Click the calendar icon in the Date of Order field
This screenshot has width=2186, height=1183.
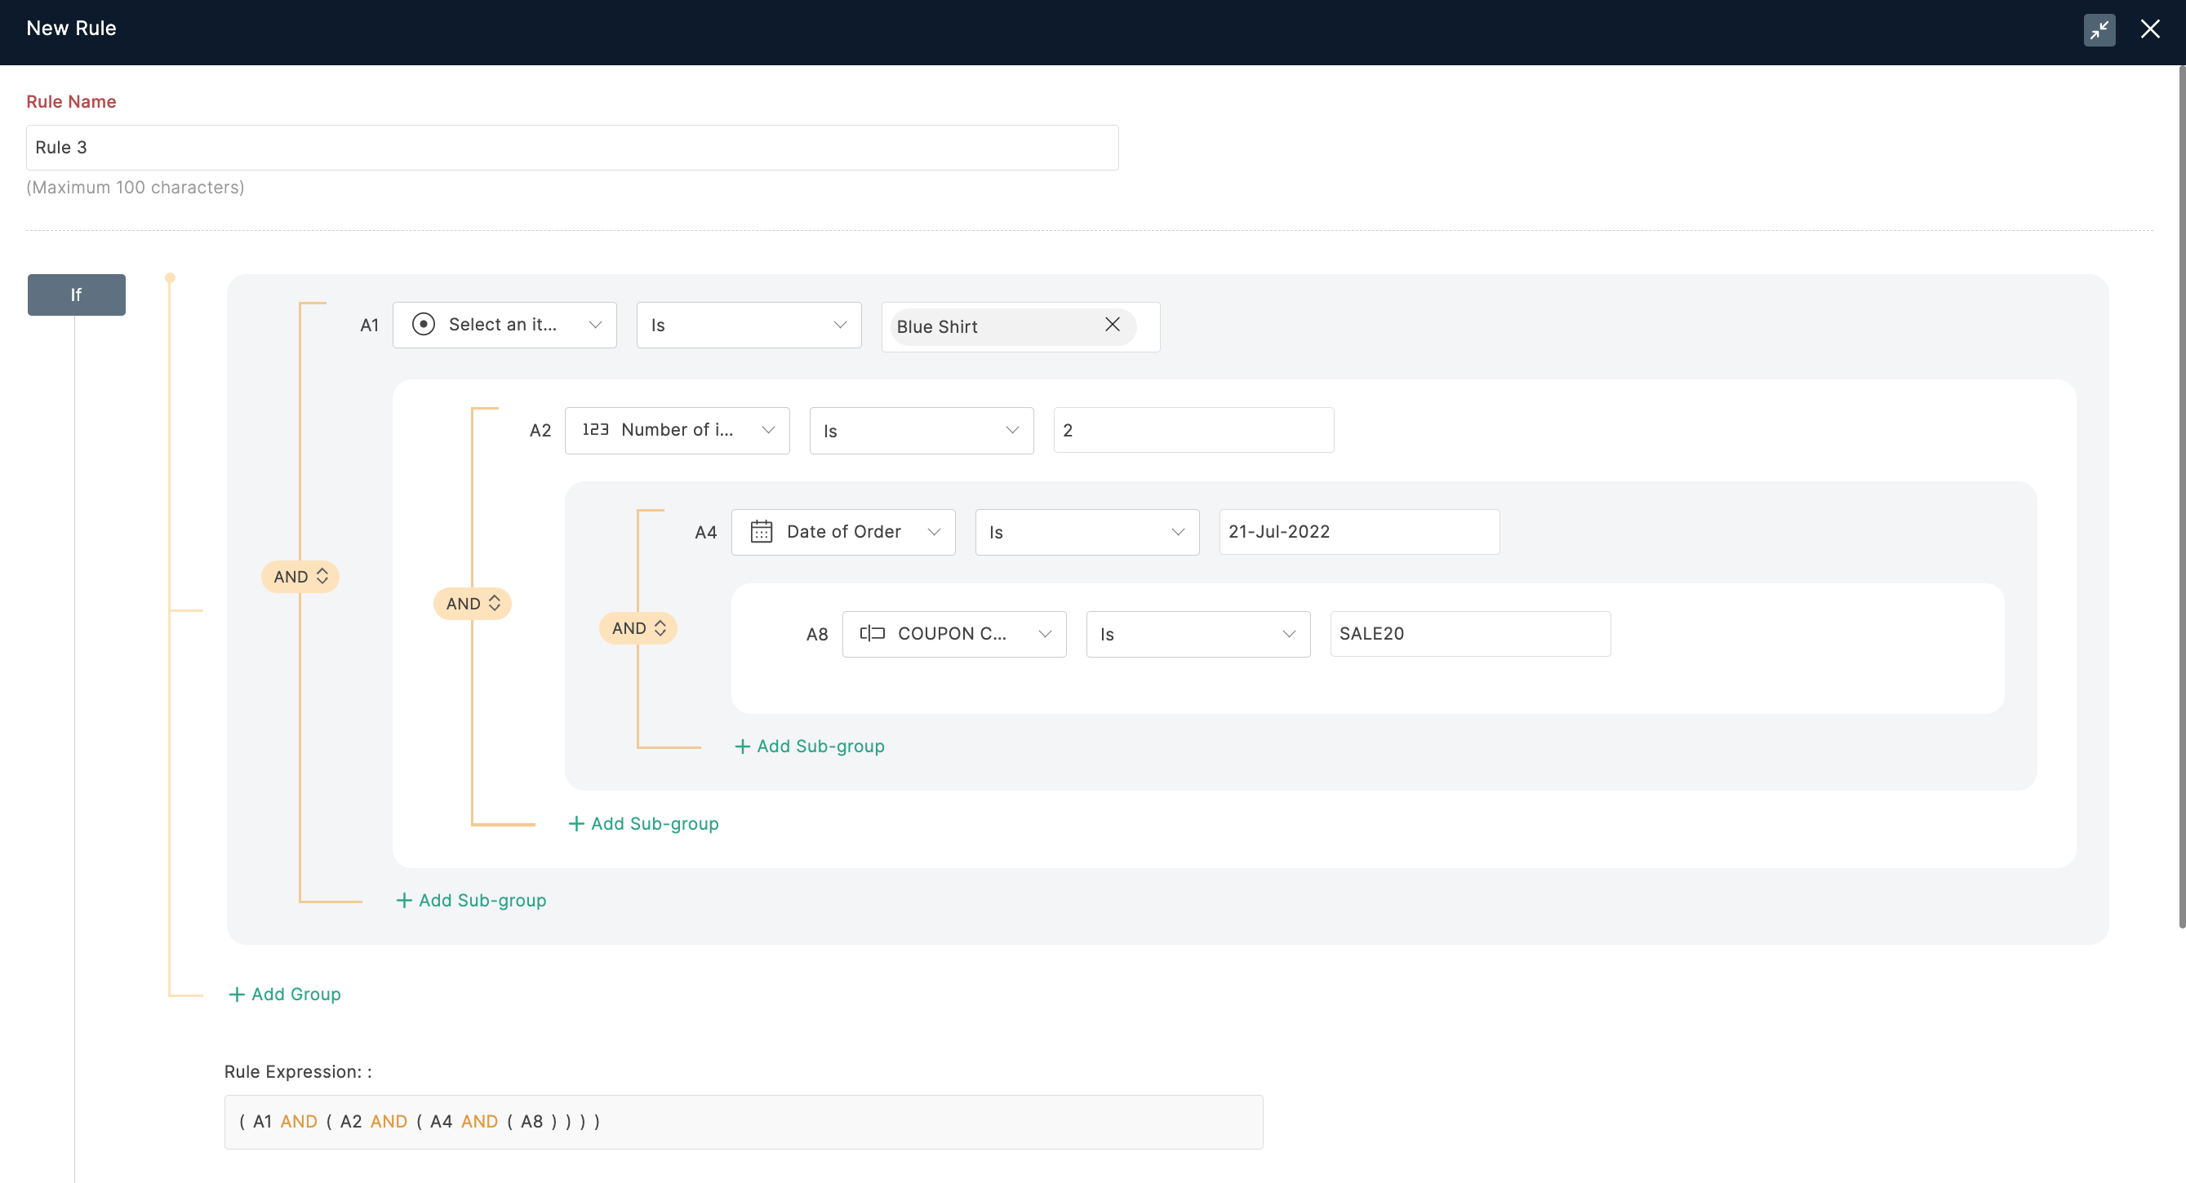[x=762, y=532]
